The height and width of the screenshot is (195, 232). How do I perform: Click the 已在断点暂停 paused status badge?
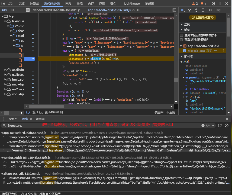tap(202, 17)
